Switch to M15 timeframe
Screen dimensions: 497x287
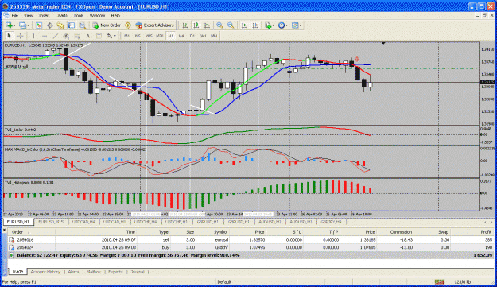pos(149,36)
